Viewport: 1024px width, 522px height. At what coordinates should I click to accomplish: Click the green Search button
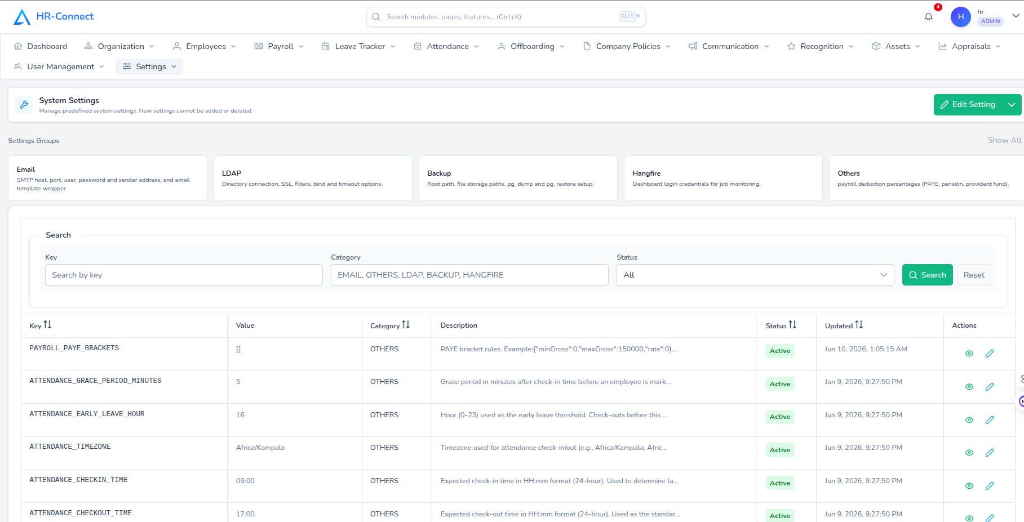[x=927, y=275]
